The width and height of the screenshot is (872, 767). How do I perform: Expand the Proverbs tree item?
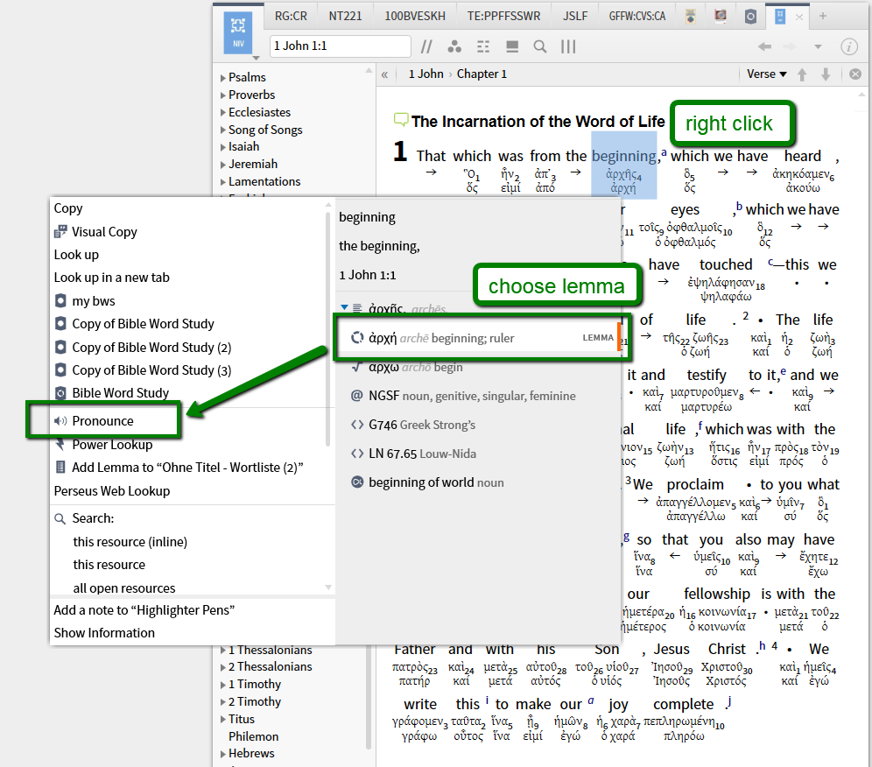[x=222, y=95]
